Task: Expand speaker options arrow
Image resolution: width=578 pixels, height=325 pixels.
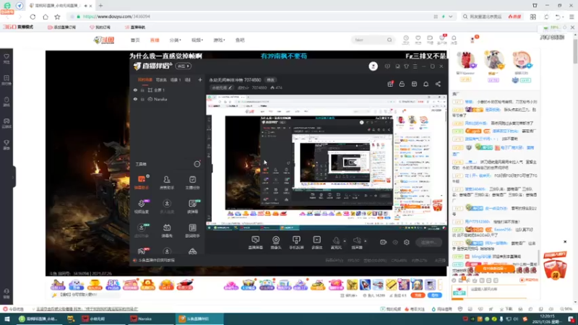Action: coord(366,241)
